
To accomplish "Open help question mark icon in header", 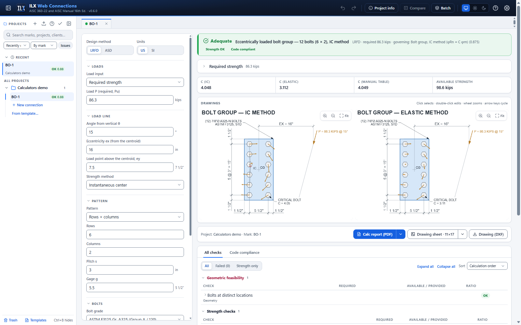I will click(495, 8).
